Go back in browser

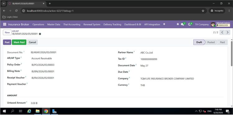(x=4, y=11)
